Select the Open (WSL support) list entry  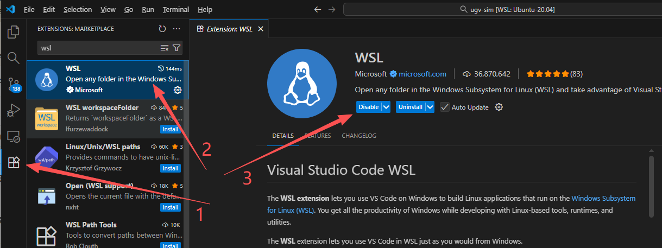pyautogui.click(x=108, y=196)
